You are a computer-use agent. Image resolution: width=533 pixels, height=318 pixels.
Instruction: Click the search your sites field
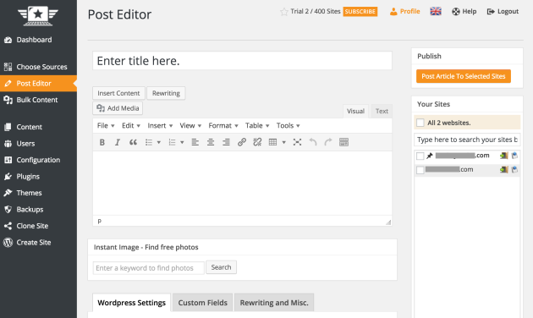(x=467, y=140)
